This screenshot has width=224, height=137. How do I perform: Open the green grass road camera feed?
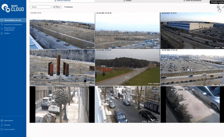coord(127,67)
